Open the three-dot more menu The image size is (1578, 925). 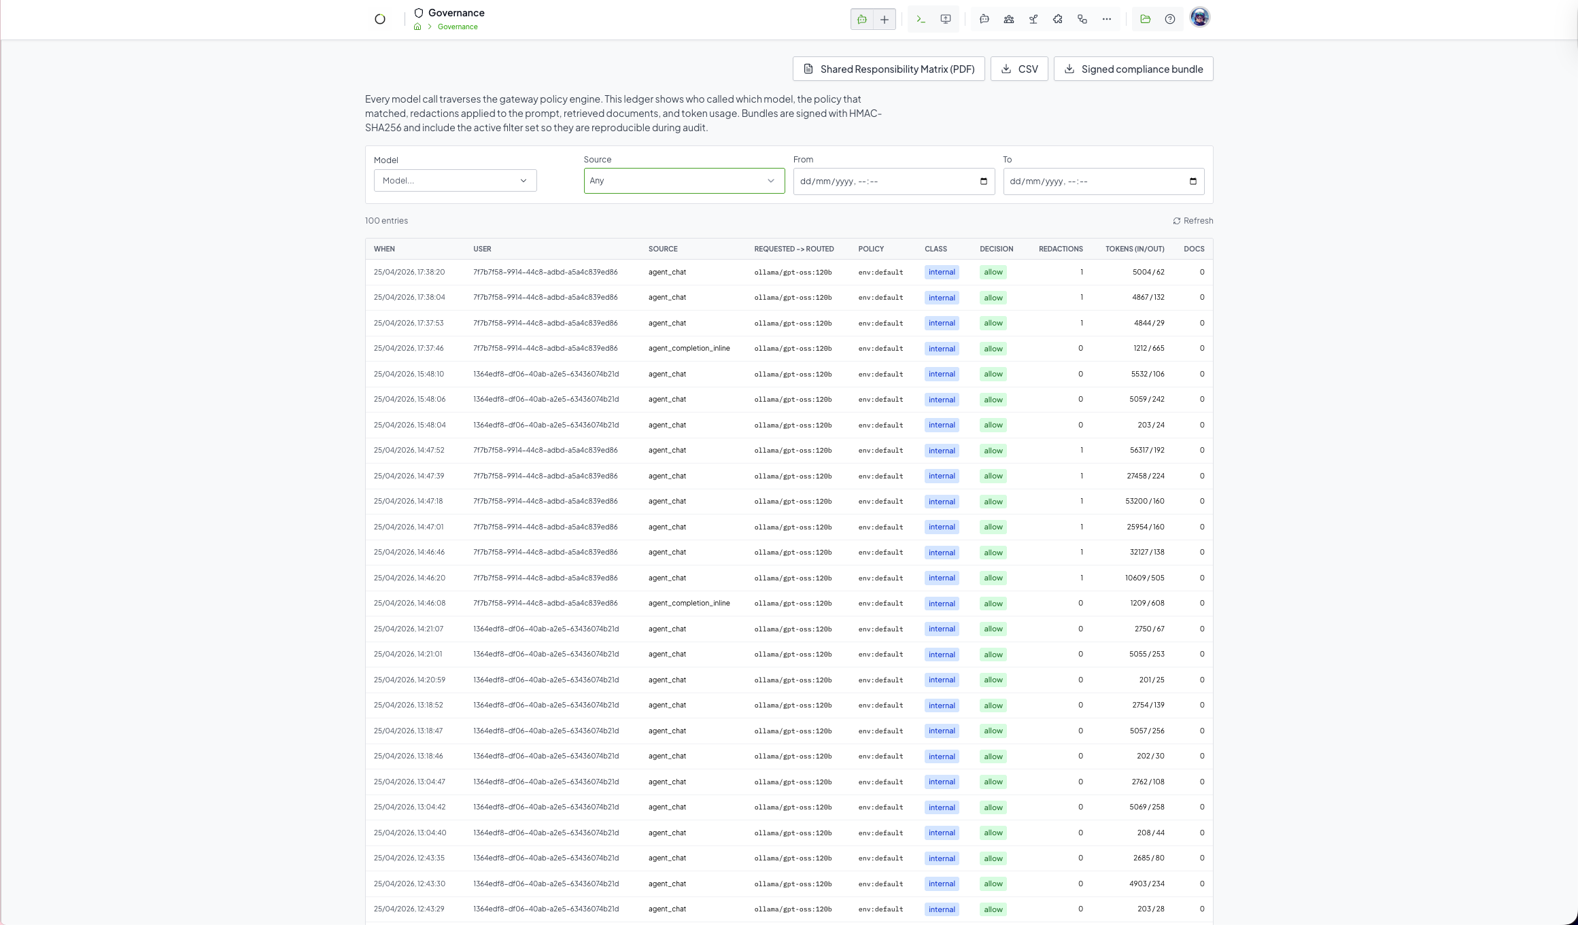click(x=1107, y=19)
